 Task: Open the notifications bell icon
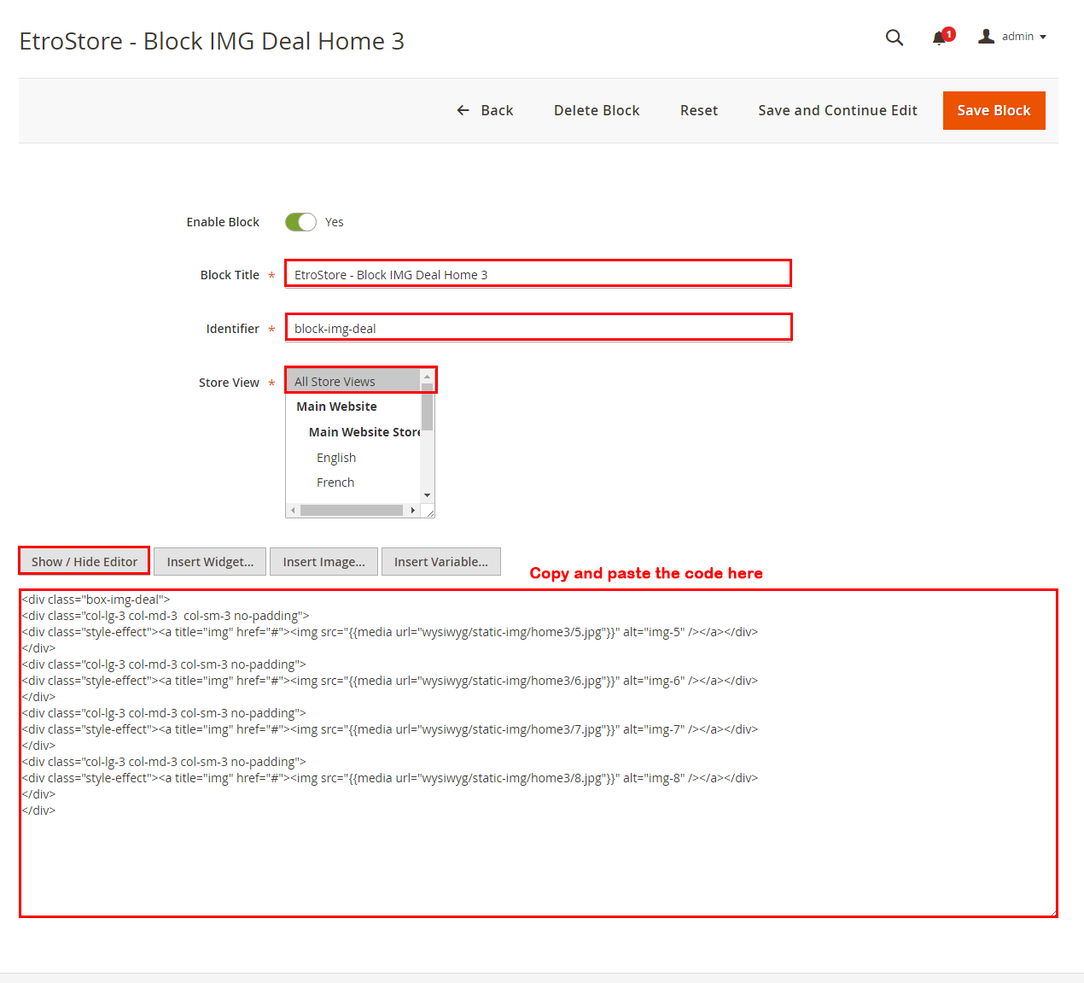pos(940,38)
